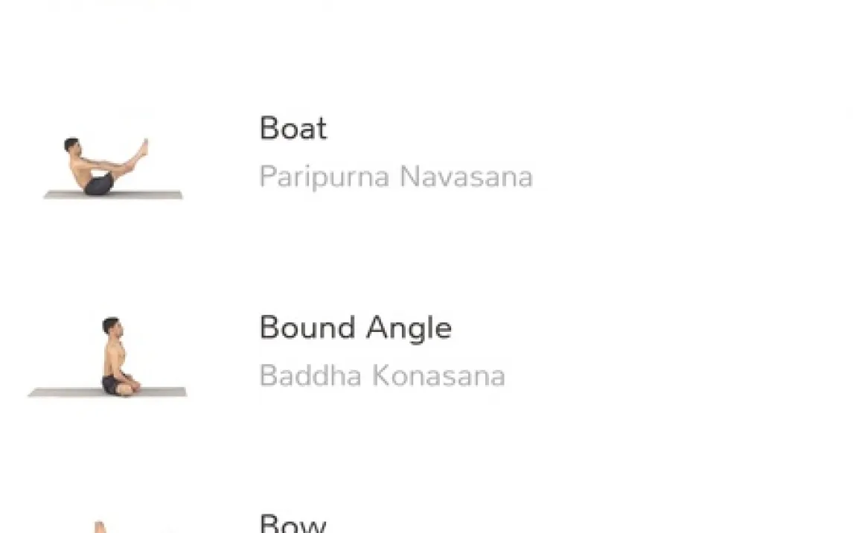Select the Bound Angle list title
This screenshot has height=533, width=853.
pos(355,328)
